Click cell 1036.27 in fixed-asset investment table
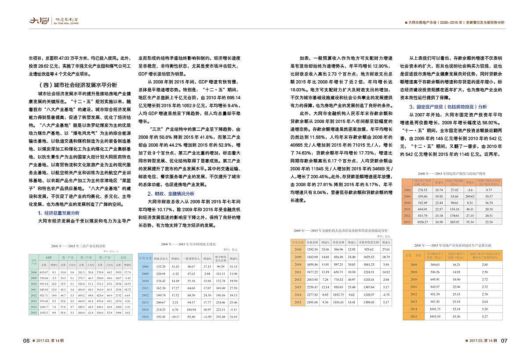This screenshot has height=362, width=531. [x=422, y=222]
